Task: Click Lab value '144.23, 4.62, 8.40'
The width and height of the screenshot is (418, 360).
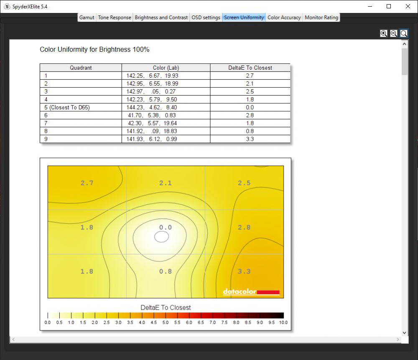Action: point(151,107)
